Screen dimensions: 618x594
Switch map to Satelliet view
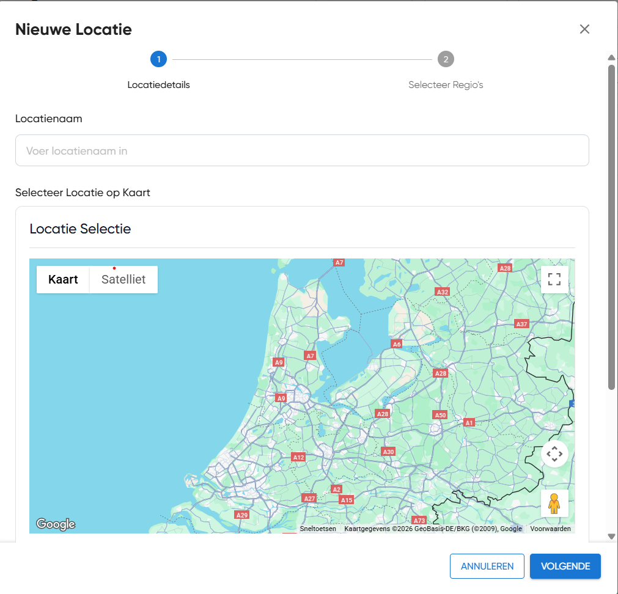123,279
